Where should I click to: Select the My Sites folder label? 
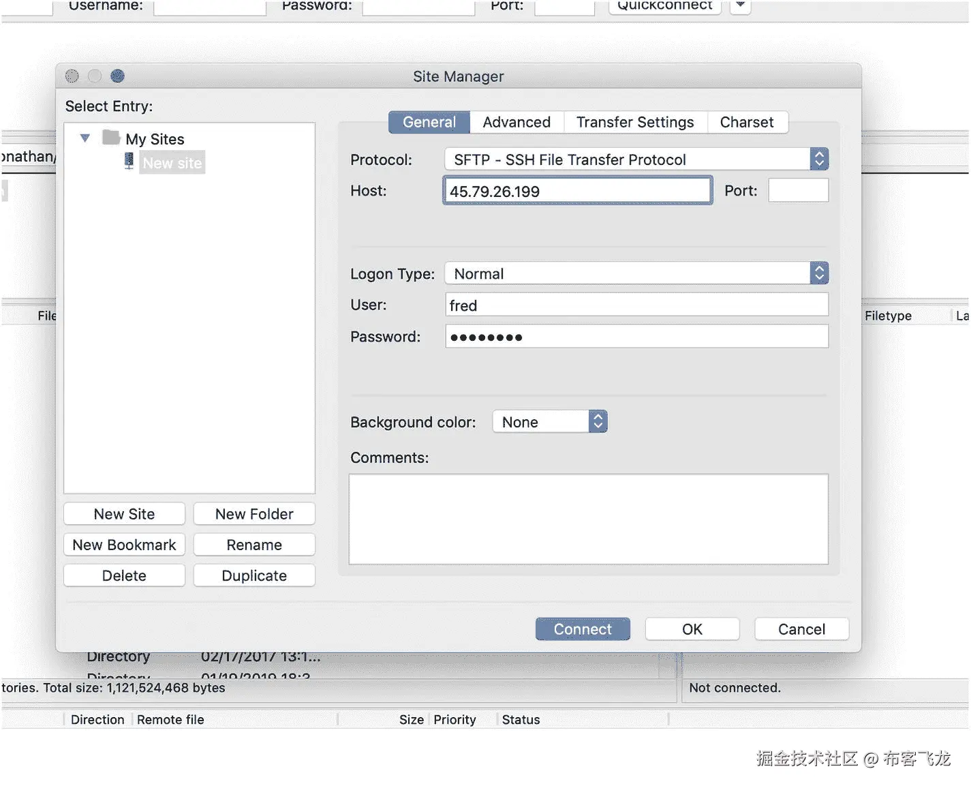[155, 139]
